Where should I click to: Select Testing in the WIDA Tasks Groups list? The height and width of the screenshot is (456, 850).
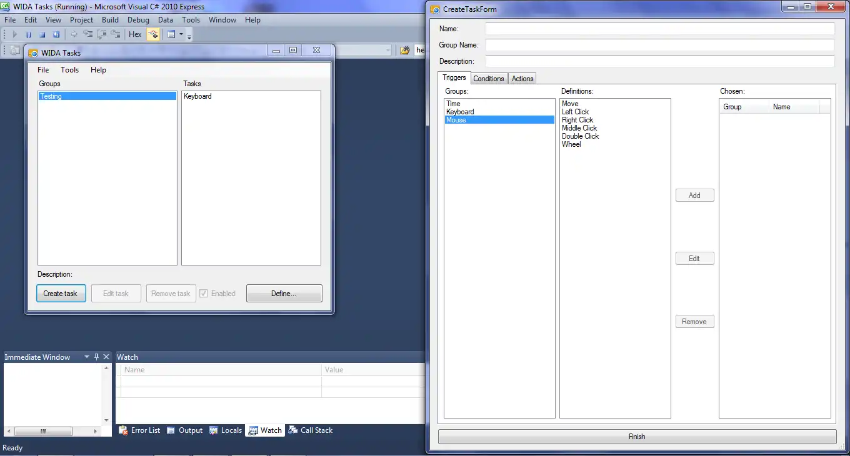click(x=107, y=96)
